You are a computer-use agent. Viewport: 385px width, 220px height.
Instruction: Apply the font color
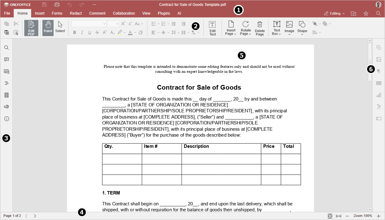[130, 32]
